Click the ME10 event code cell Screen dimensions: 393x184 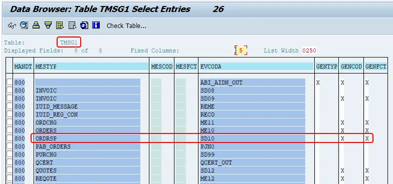[253, 130]
